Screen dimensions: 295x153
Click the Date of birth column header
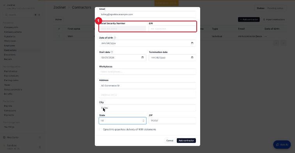272,29
